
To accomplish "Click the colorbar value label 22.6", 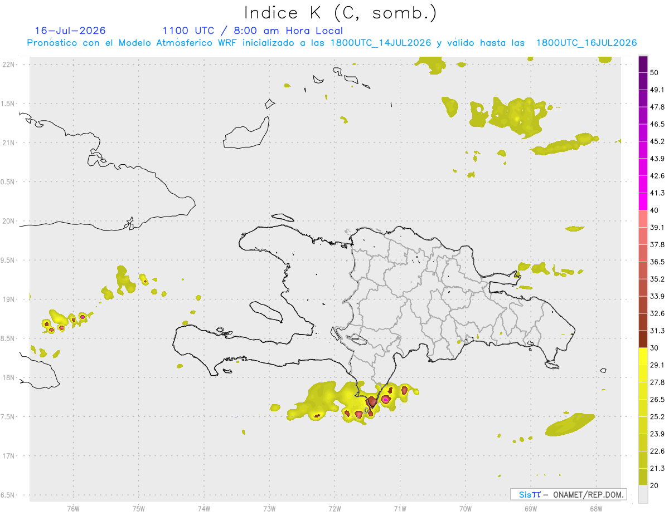I will 657,451.
